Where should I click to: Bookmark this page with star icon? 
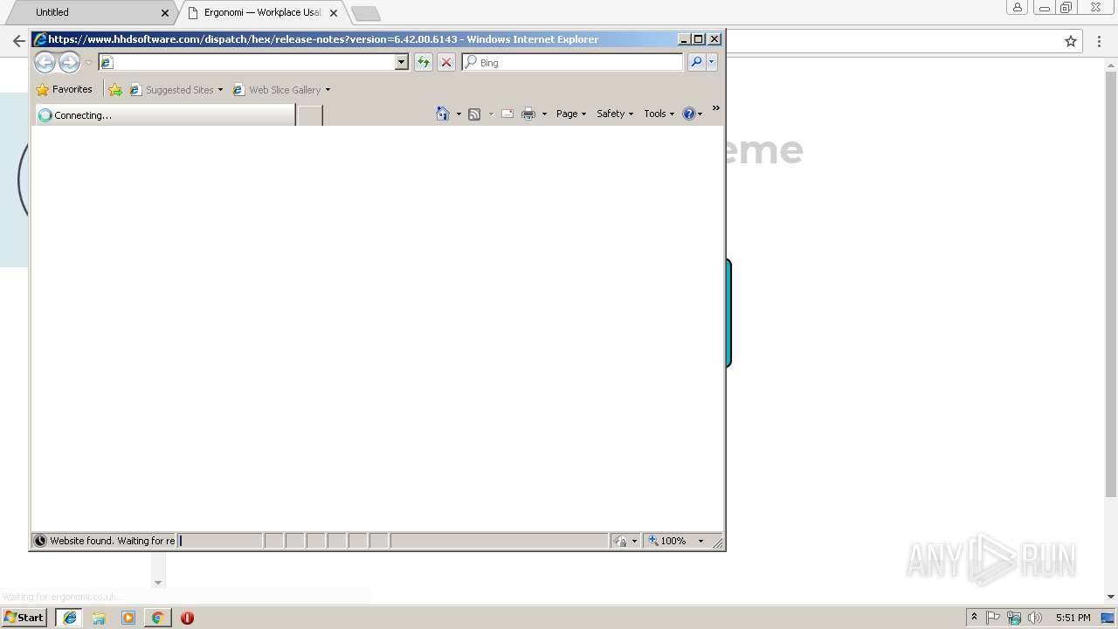pos(1071,41)
